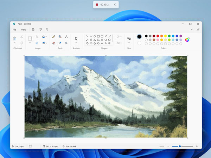The width and height of the screenshot is (211, 158).
Task: Click the mountain painting on the canvas
Action: coord(106,97)
